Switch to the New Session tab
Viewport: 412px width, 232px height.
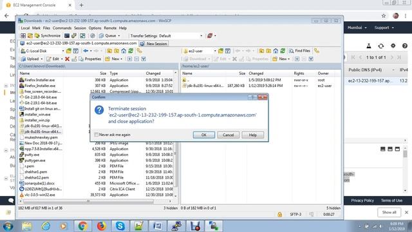154,44
